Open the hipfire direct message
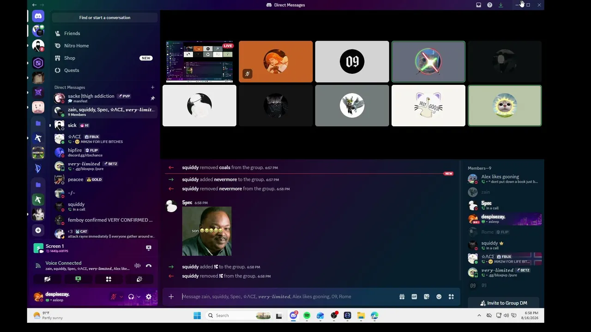 (104, 152)
